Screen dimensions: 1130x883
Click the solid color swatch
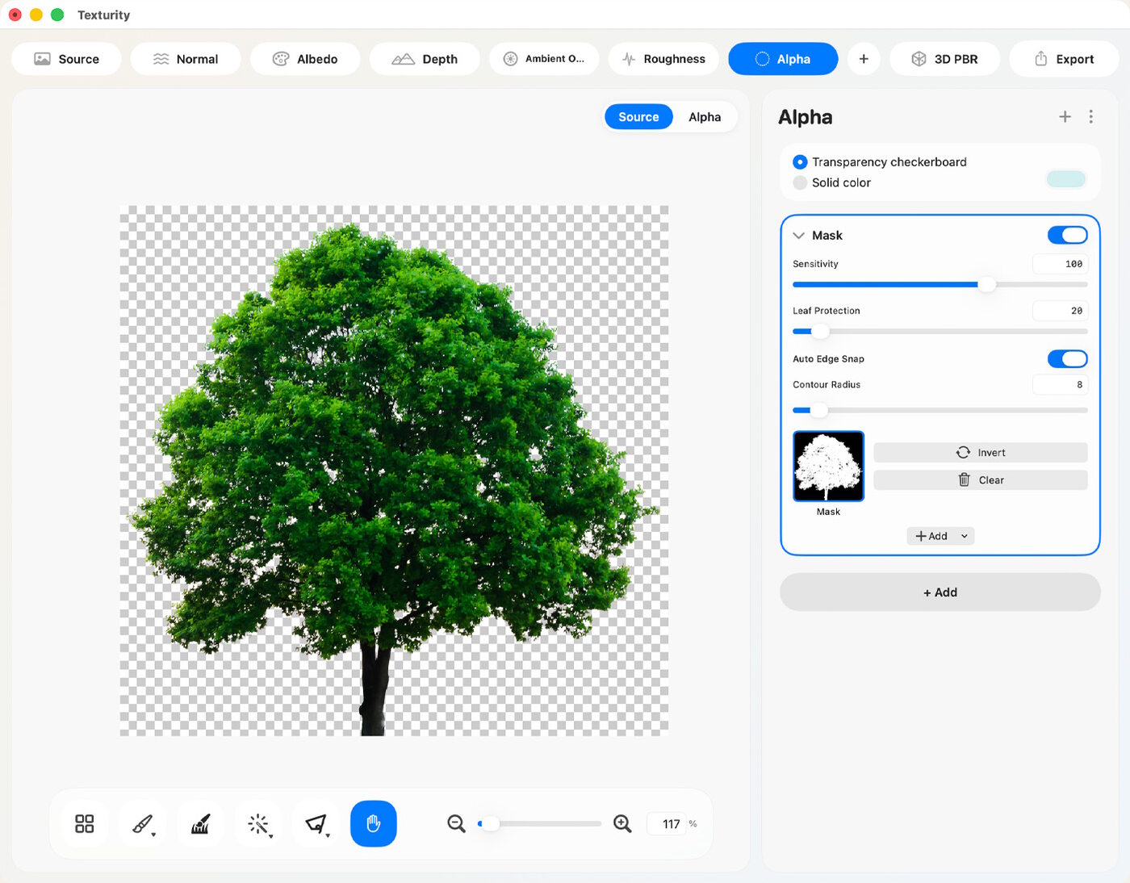click(x=1065, y=179)
